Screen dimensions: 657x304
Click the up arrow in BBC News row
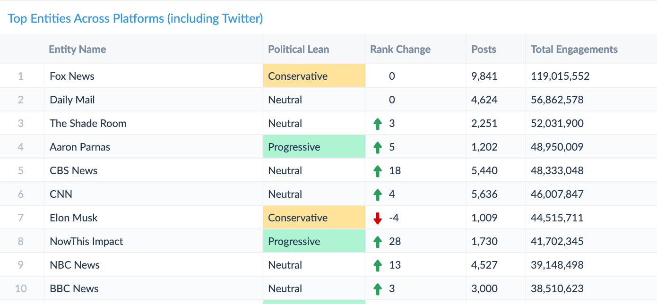377,289
